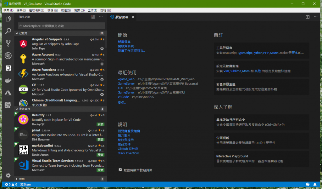322x189 pixels.
Task: Open the Interactive Playground card
Action: click(261, 158)
